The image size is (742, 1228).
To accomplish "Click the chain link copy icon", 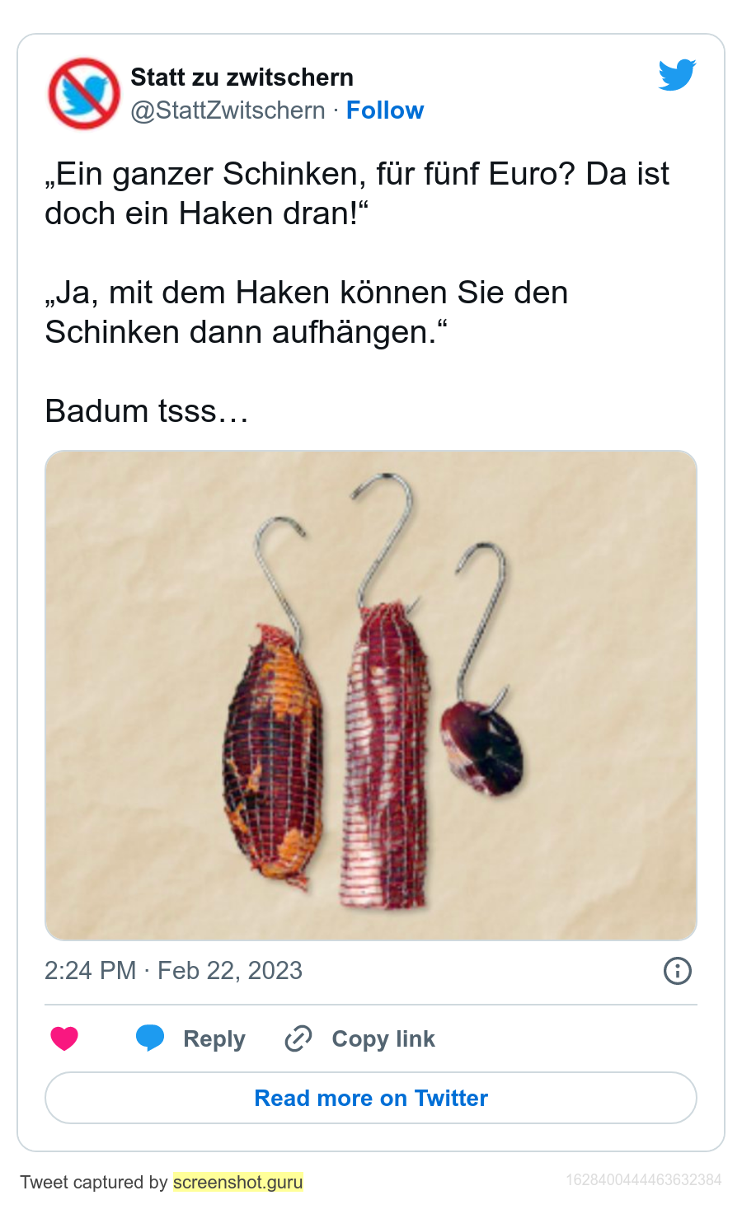I will 298,1038.
